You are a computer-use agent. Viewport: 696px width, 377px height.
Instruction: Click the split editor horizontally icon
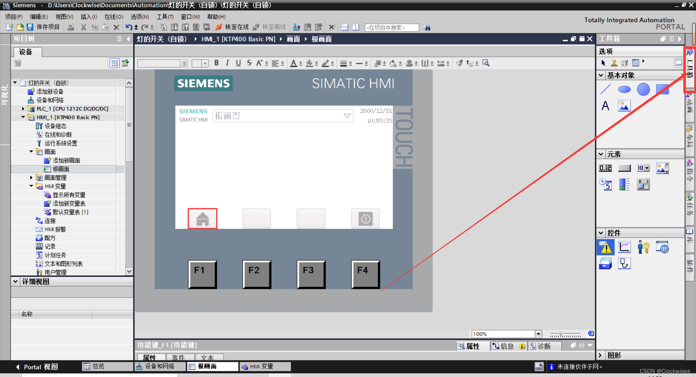[345, 27]
